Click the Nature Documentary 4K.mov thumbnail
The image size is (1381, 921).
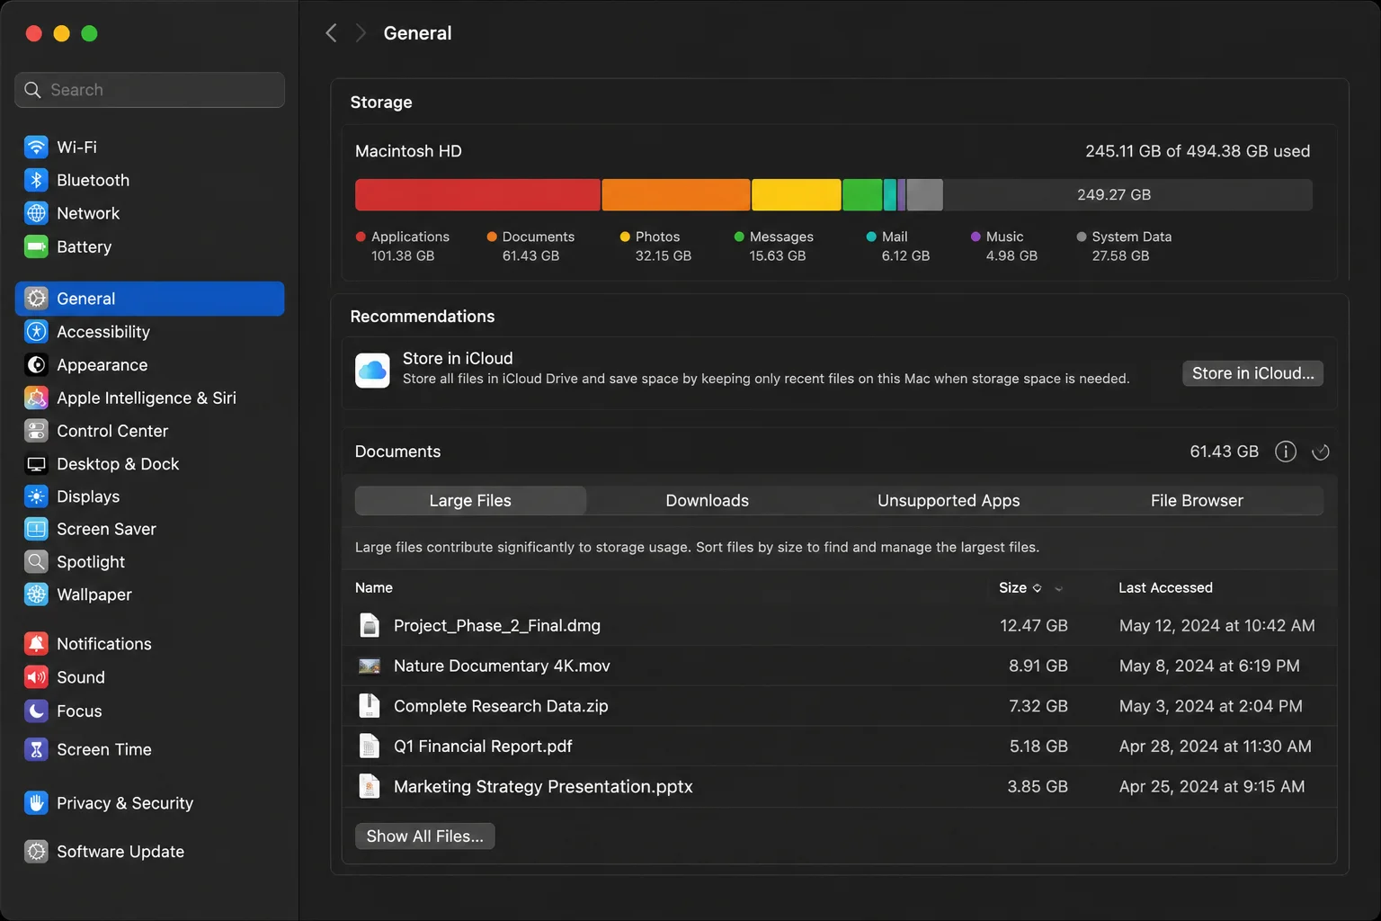click(370, 666)
